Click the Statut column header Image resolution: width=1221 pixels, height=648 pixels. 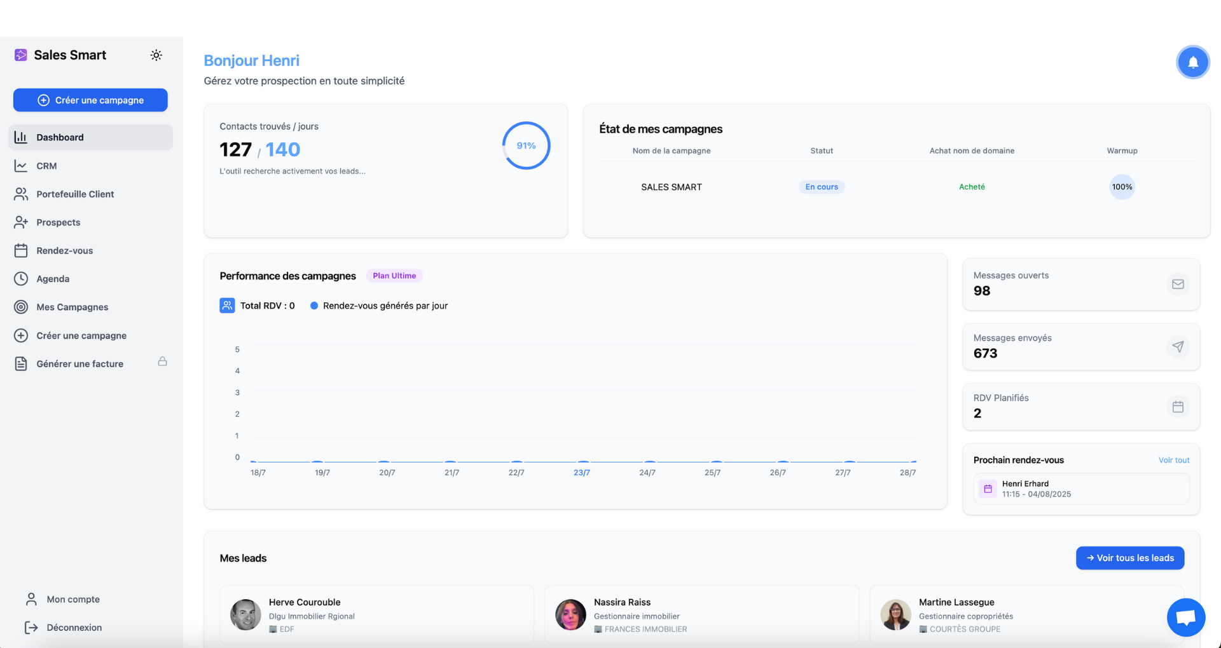click(822, 151)
